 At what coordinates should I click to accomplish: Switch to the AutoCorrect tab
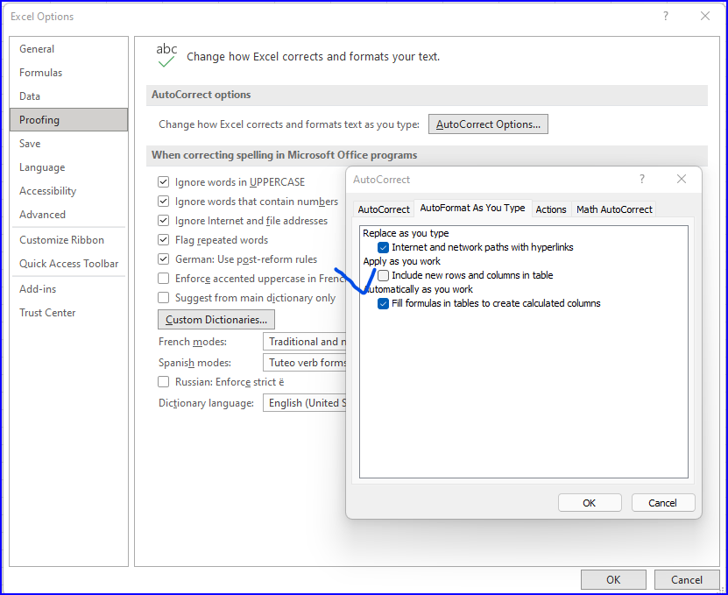(384, 209)
